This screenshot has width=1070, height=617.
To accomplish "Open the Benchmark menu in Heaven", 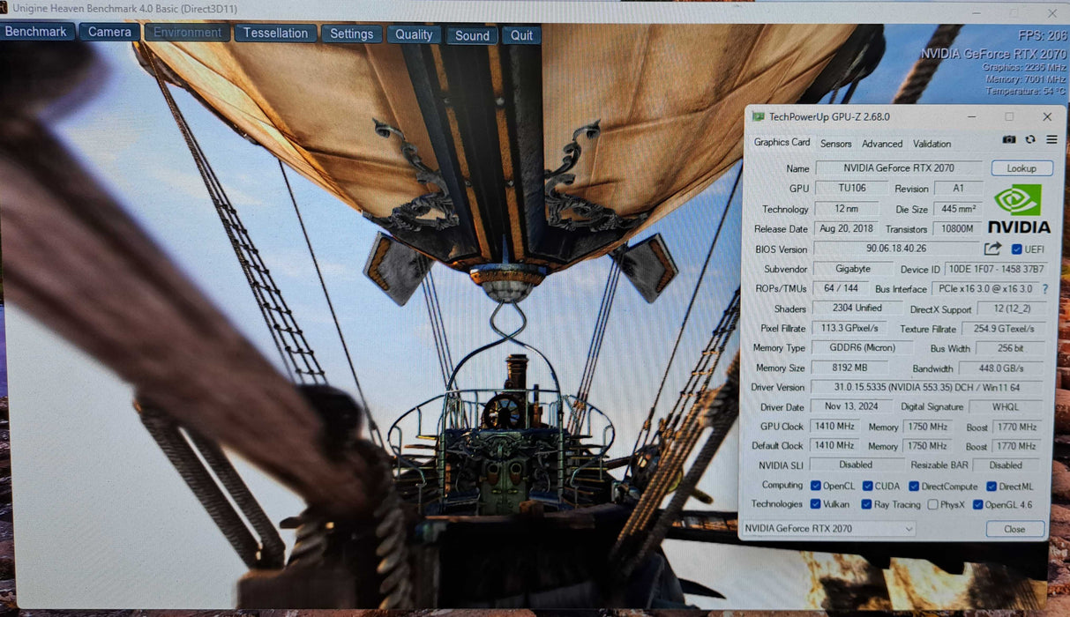I will (36, 32).
